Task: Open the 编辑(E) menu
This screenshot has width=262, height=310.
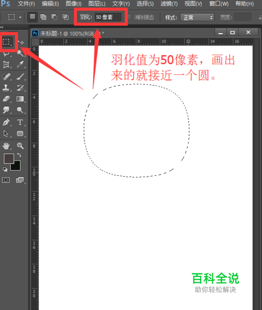Action: point(50,4)
